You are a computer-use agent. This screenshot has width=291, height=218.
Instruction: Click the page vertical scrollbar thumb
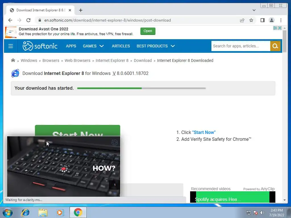[284, 41]
